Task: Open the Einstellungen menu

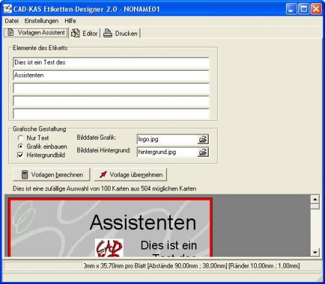Action: tap(42, 21)
